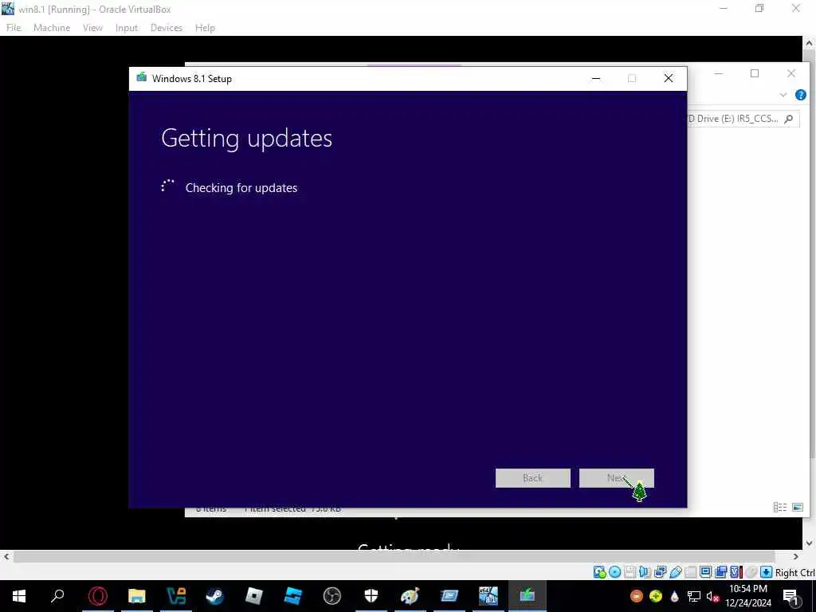Switch Explorer to large icons view

click(797, 507)
